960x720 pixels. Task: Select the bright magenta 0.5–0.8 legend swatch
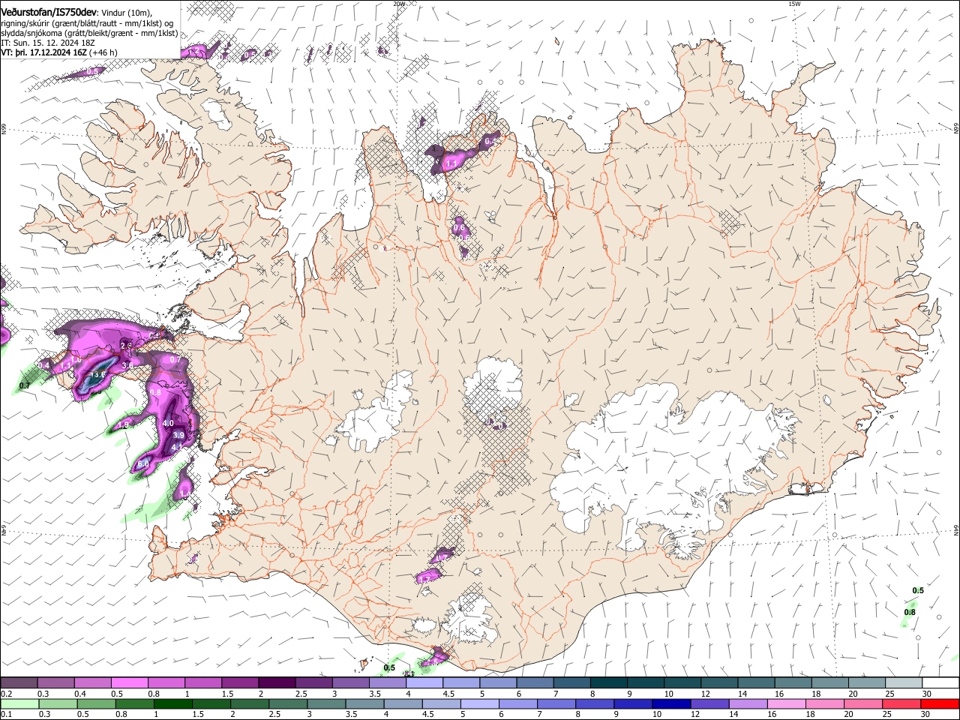pos(129,682)
